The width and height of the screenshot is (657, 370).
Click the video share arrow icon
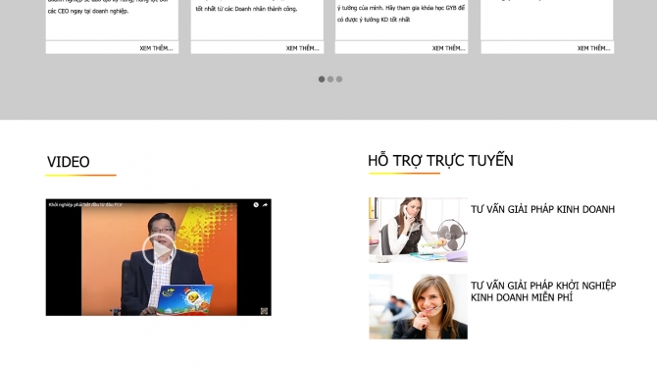click(265, 205)
